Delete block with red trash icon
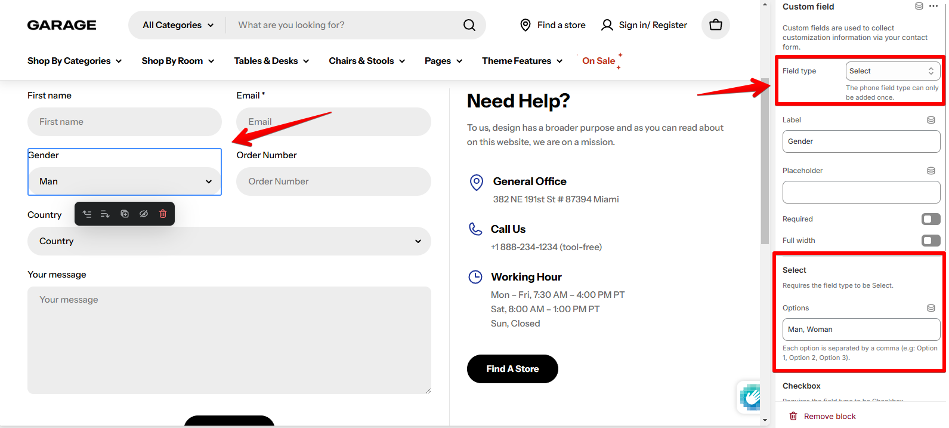Image resolution: width=949 pixels, height=428 pixels. coord(163,214)
